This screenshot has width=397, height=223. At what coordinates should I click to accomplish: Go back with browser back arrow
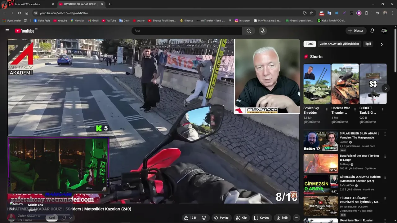click(4, 13)
